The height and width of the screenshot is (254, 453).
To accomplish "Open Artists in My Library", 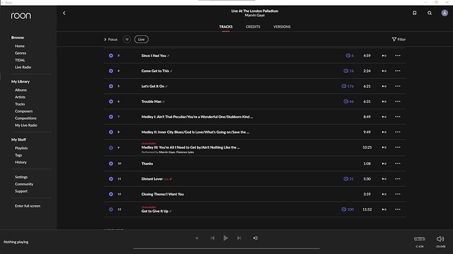I will point(20,97).
